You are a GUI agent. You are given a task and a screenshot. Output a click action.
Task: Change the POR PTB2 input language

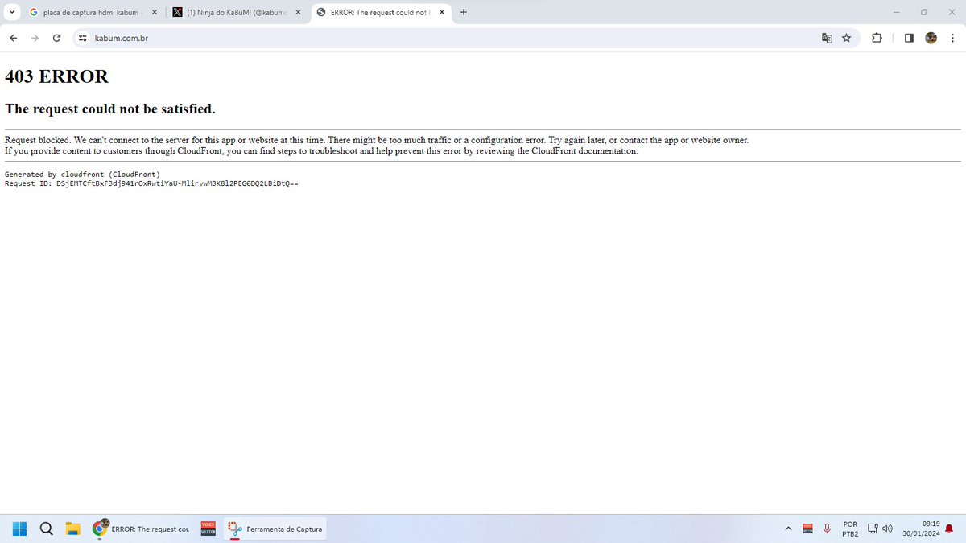coord(850,529)
